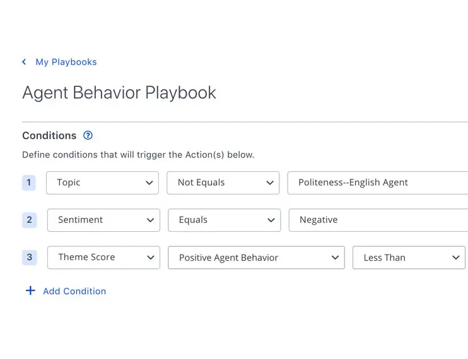
Task: Open the Sentiment field dropdown
Action: coord(103,220)
